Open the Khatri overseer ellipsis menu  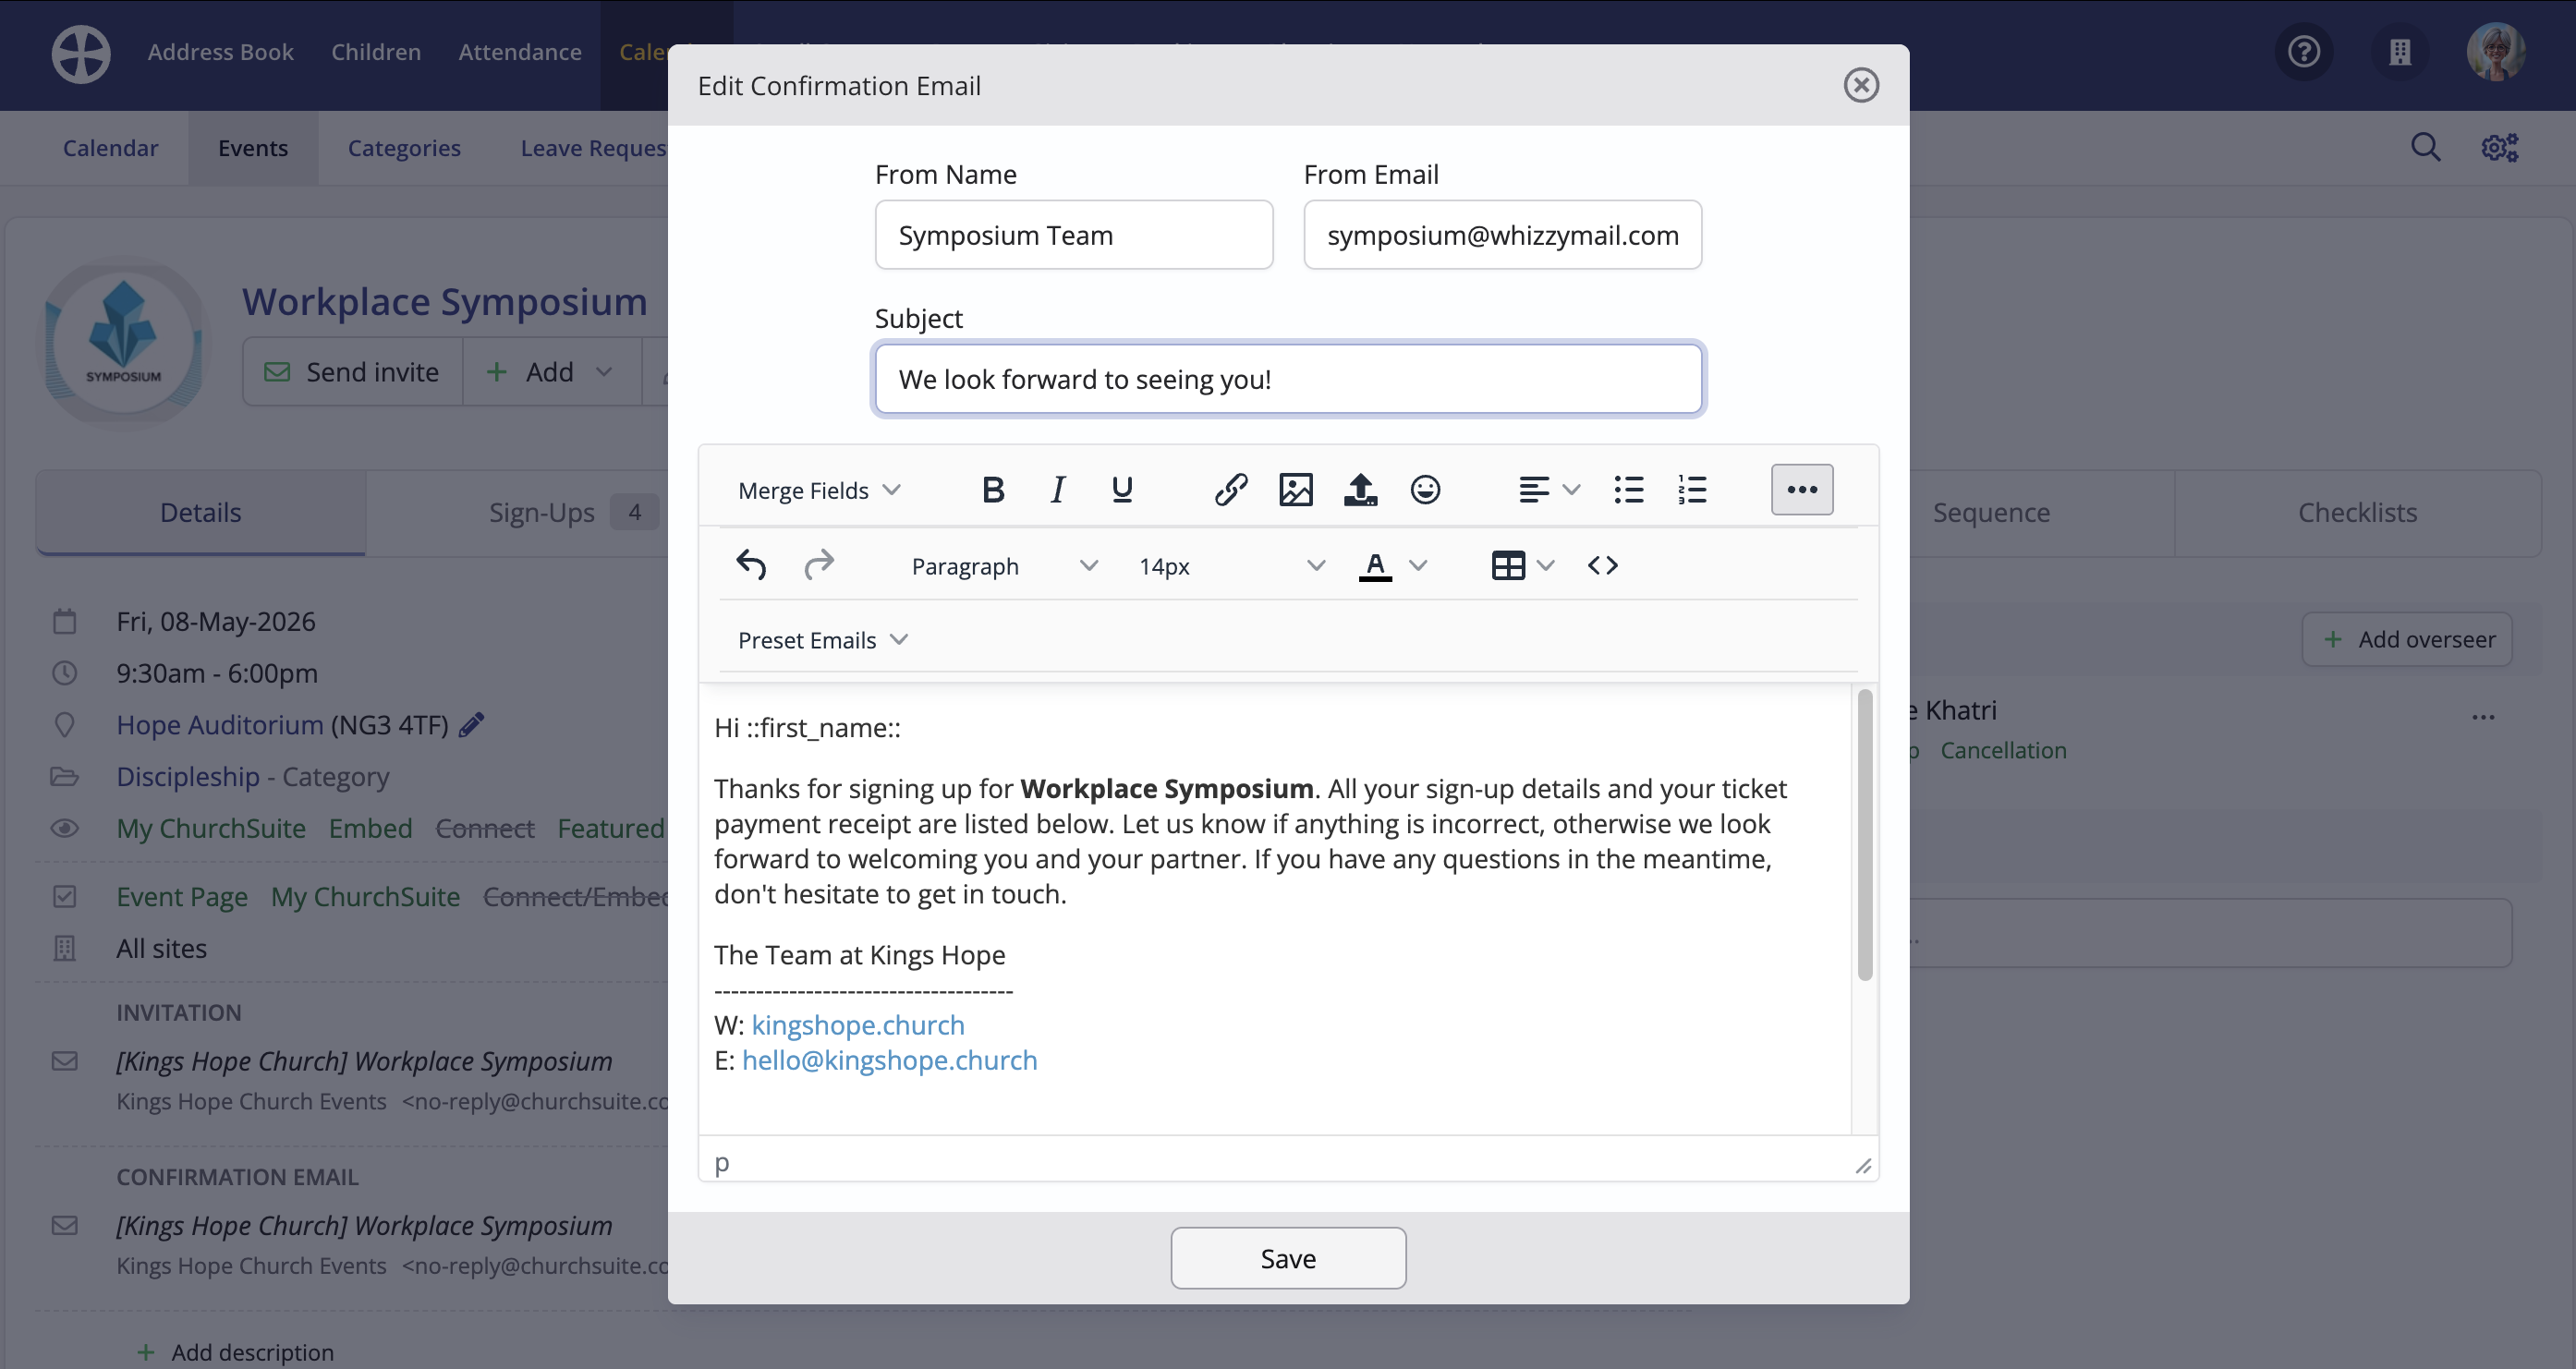[2483, 717]
